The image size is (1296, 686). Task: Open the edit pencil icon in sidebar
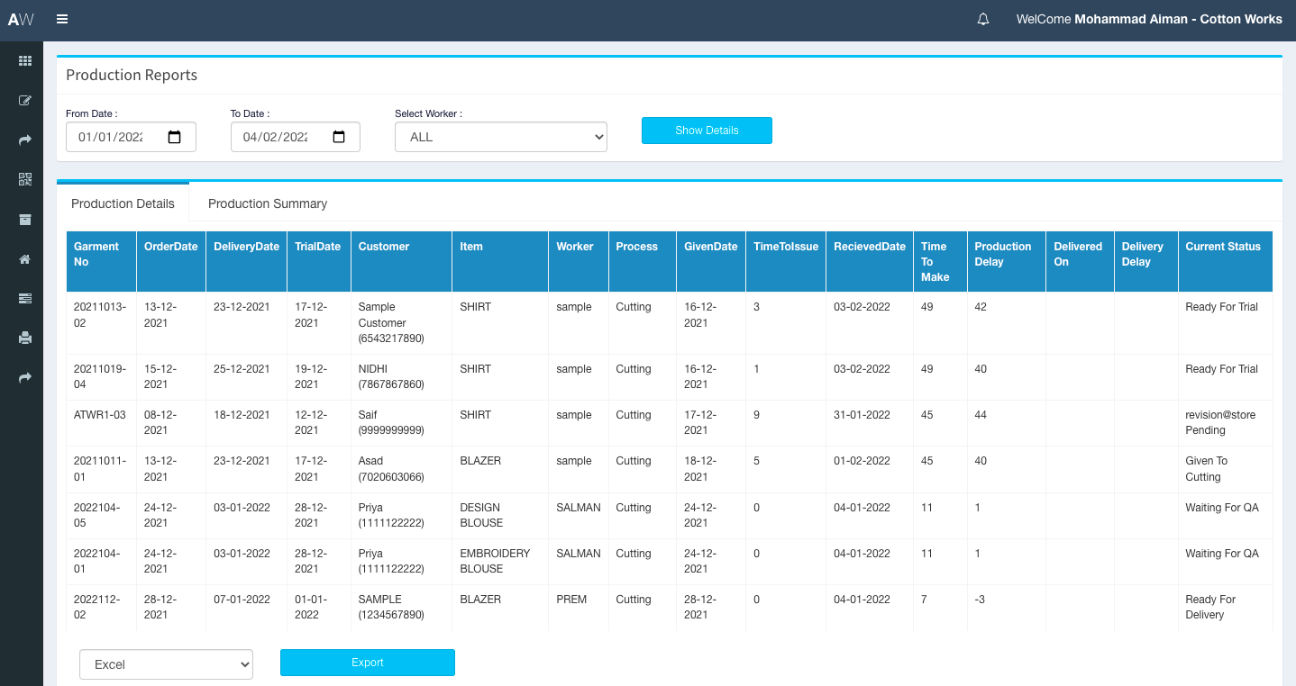(25, 101)
